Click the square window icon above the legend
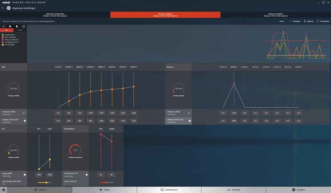 [x=24, y=26]
